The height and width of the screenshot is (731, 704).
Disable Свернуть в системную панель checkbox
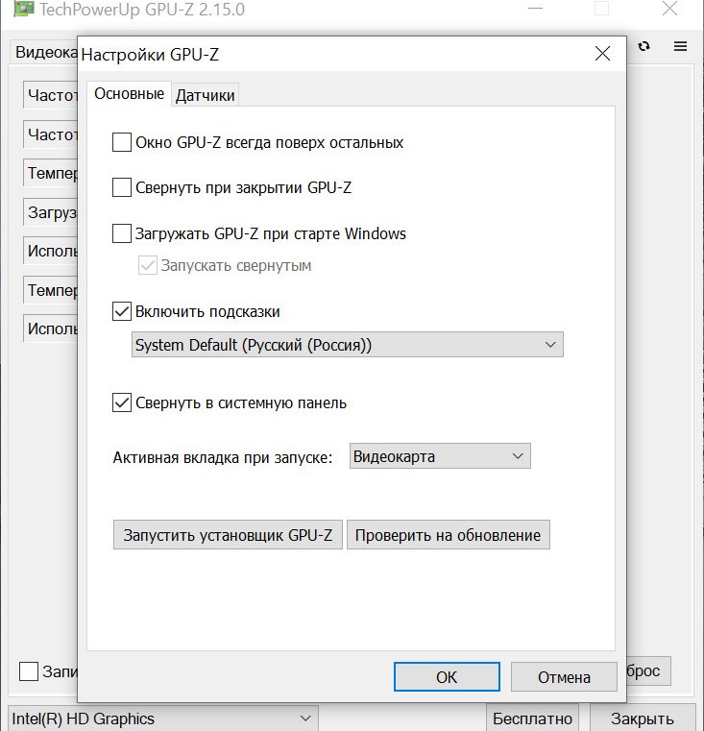(x=122, y=402)
